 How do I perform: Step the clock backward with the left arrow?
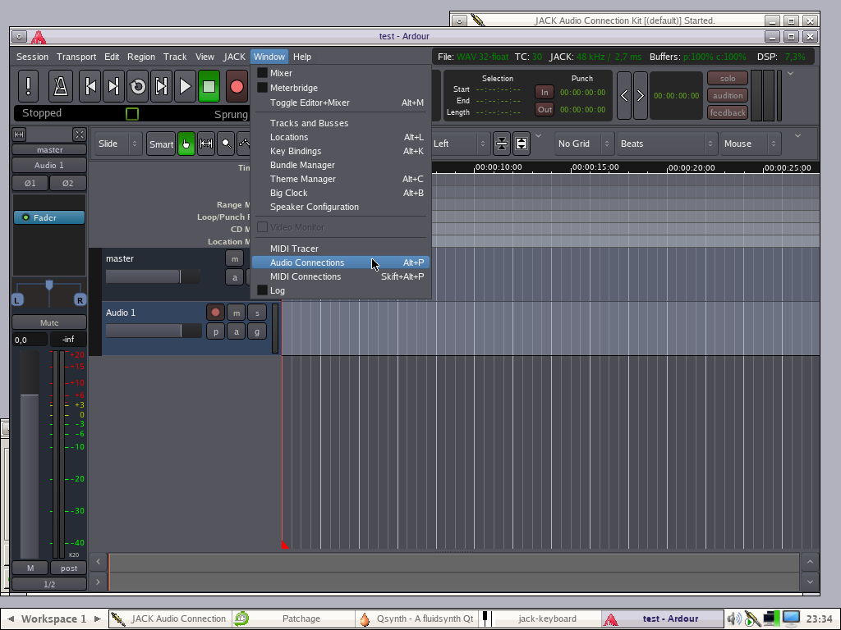coord(624,95)
